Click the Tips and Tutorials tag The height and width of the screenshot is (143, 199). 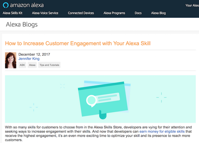[x=49, y=65]
